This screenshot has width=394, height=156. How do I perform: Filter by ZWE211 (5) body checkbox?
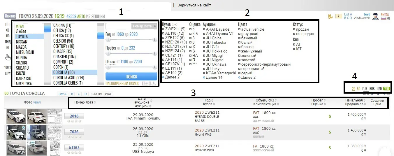click(x=163, y=29)
